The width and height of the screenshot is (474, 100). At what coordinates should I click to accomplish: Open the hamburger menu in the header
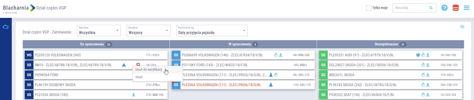coord(466,8)
